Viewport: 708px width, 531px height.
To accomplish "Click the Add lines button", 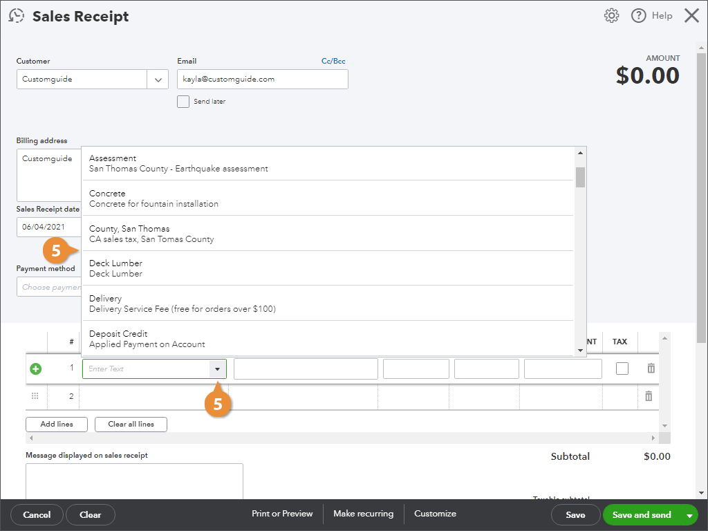I will [x=56, y=424].
